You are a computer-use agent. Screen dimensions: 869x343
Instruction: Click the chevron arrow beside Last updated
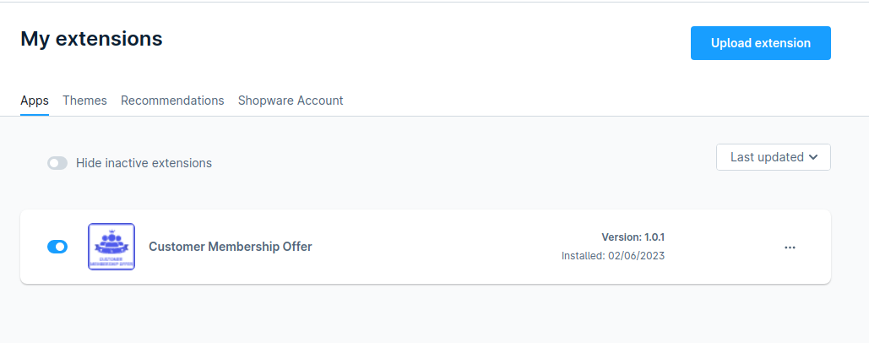(x=813, y=157)
